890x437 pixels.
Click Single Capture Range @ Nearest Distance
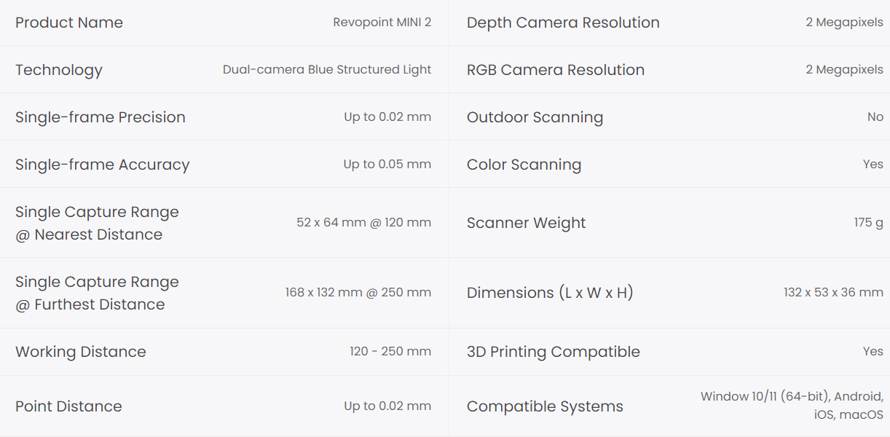[97, 223]
